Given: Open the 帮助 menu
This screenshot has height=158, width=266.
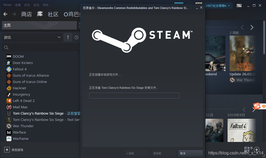Looking at the screenshot, I should [46, 5].
